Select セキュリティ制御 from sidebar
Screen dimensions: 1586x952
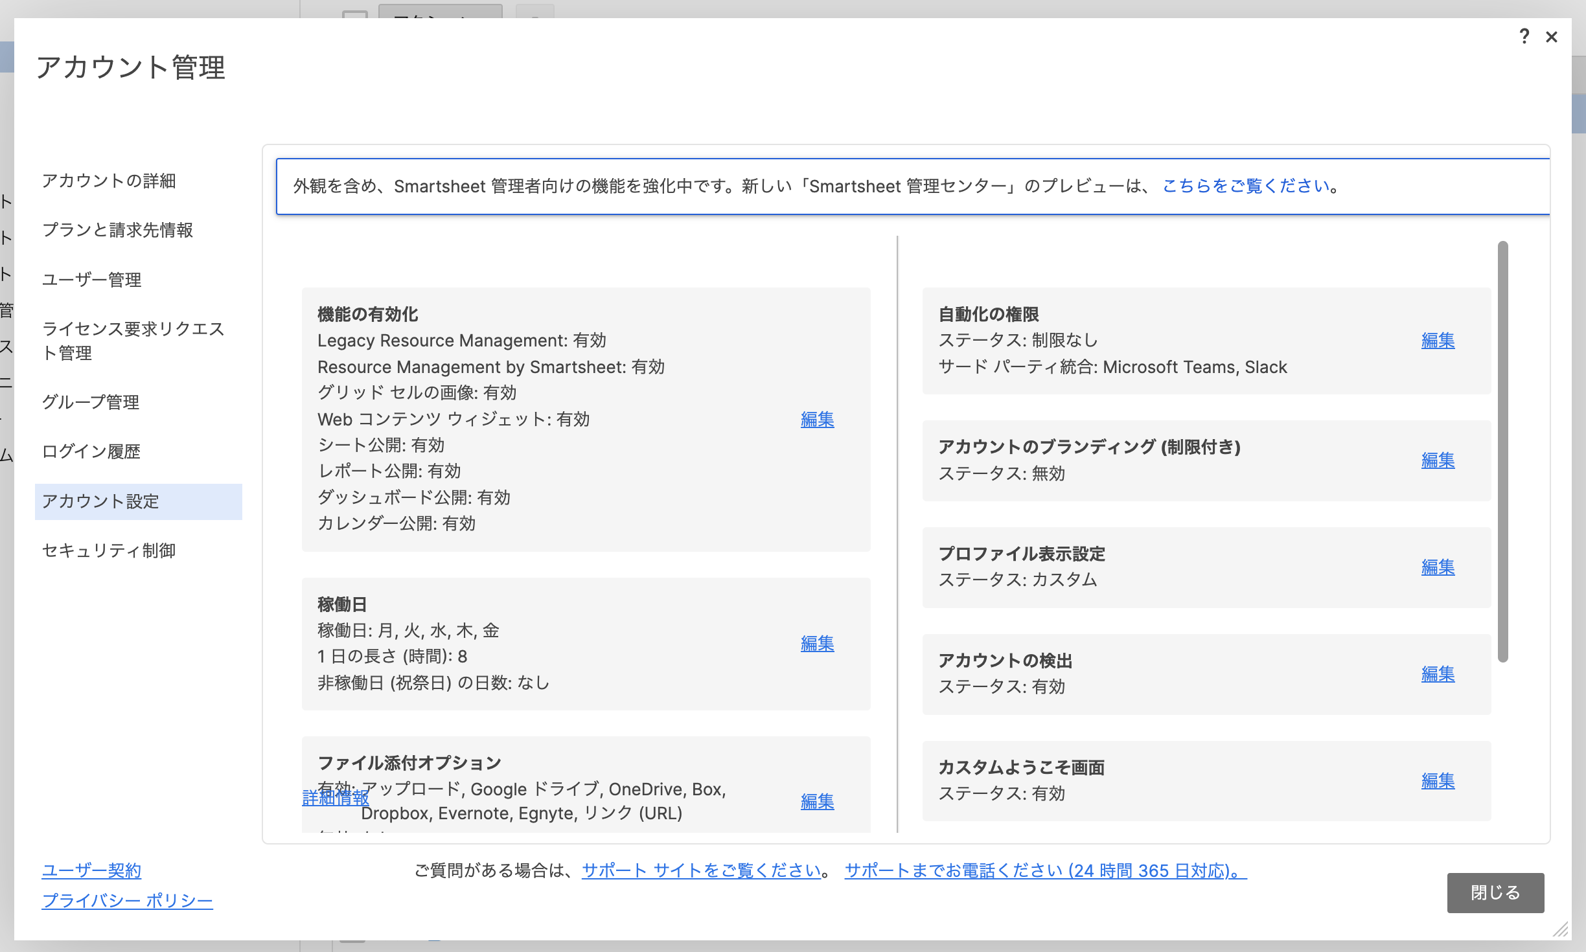(x=110, y=550)
